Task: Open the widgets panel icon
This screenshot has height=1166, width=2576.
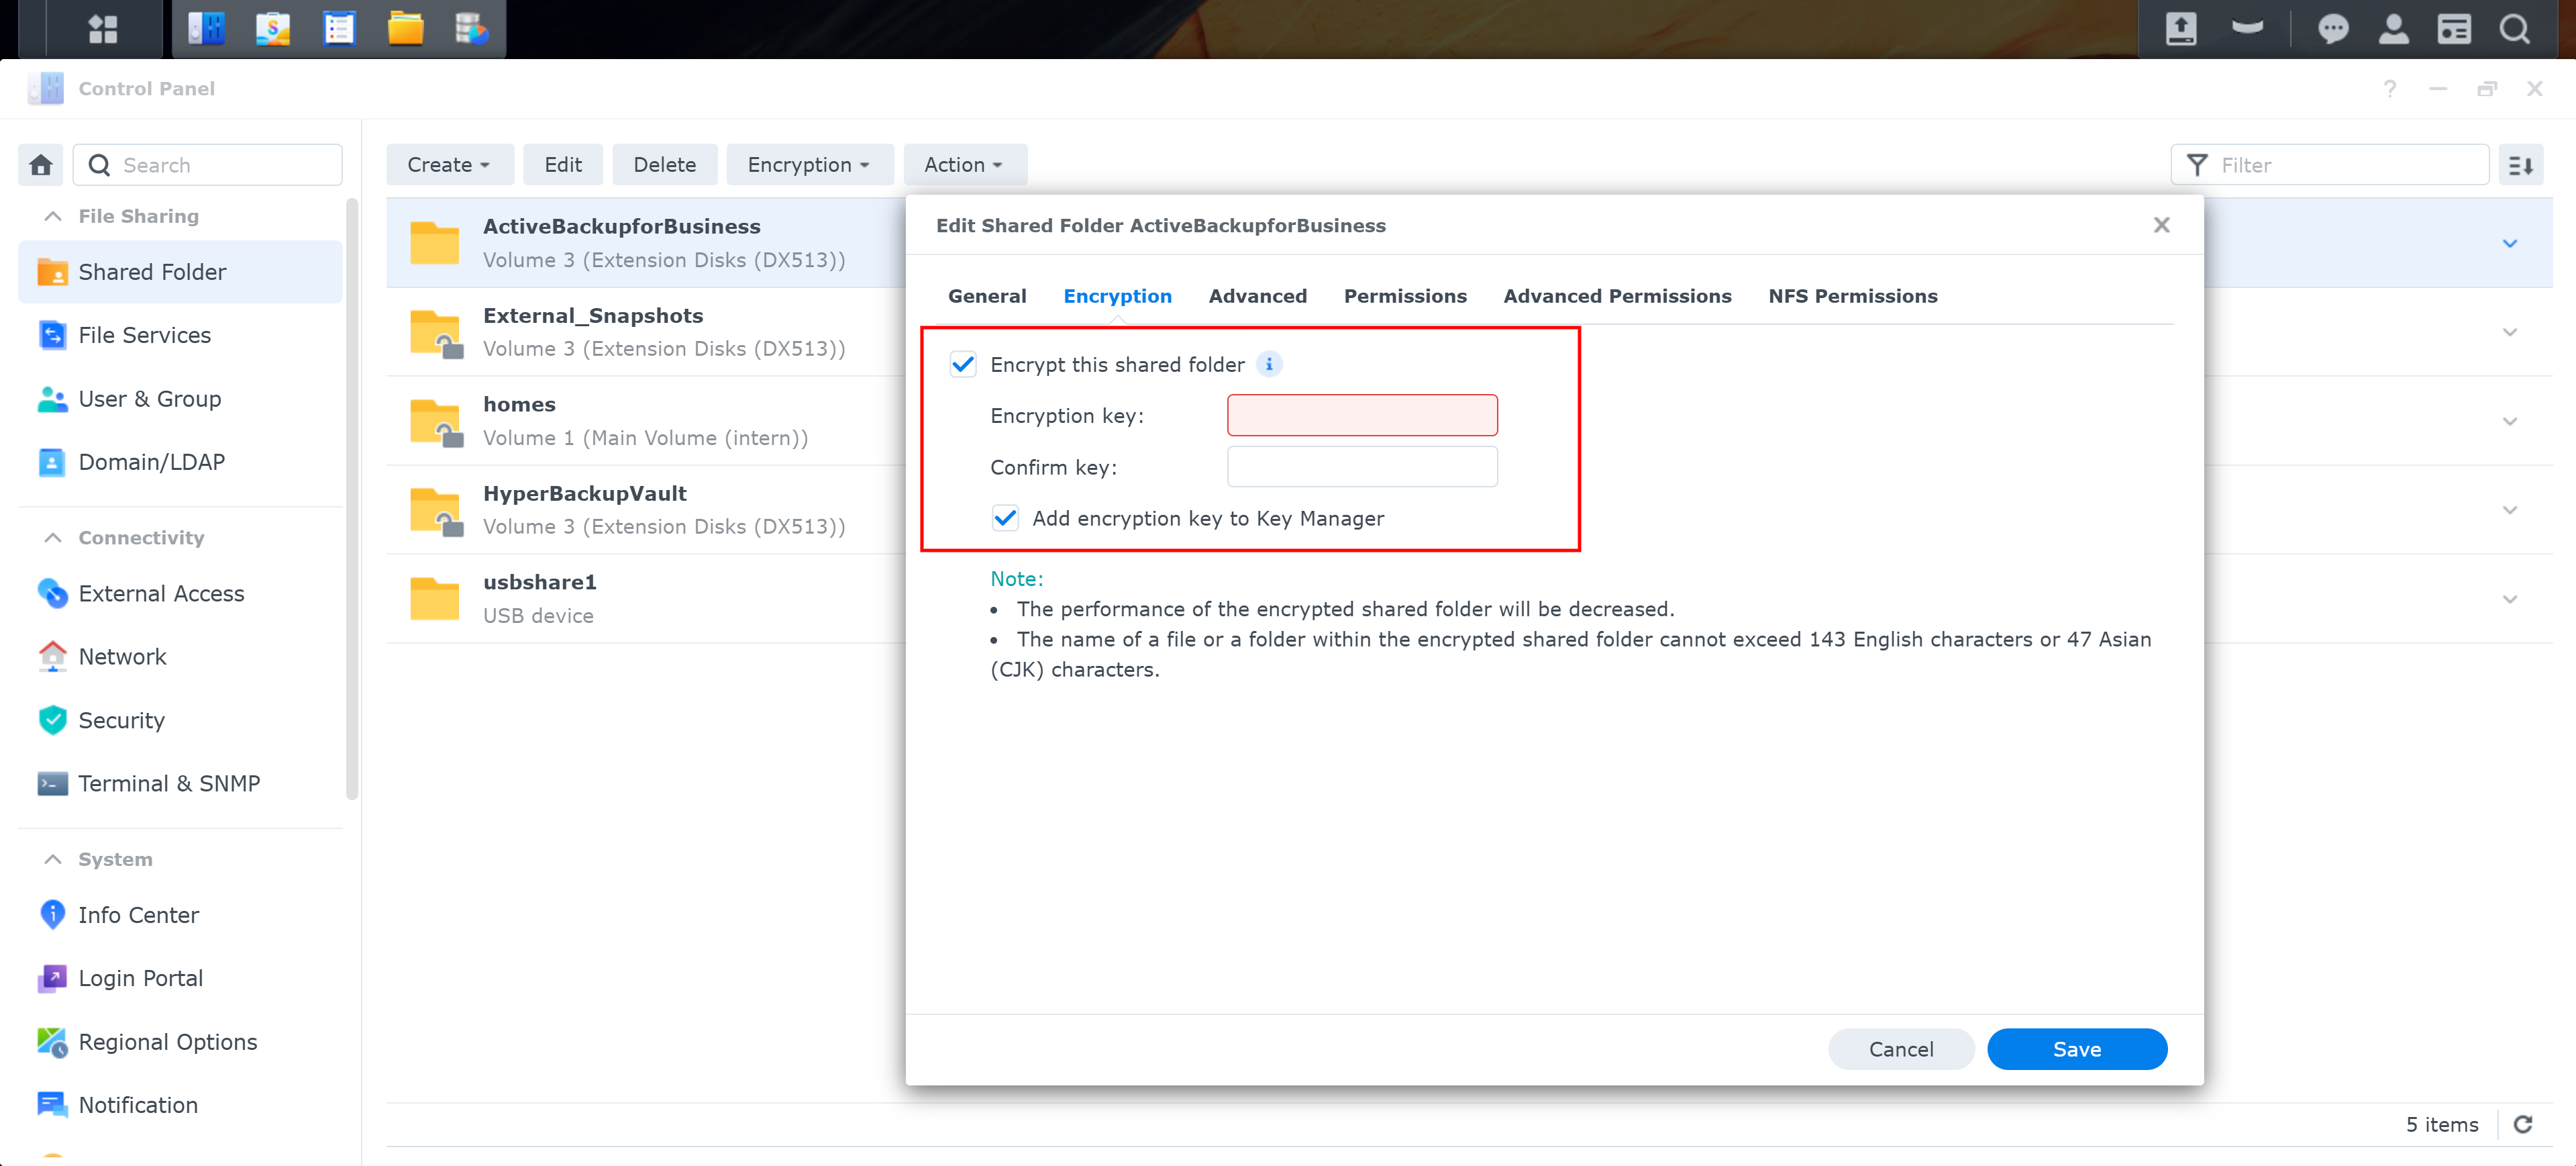Action: (2454, 29)
